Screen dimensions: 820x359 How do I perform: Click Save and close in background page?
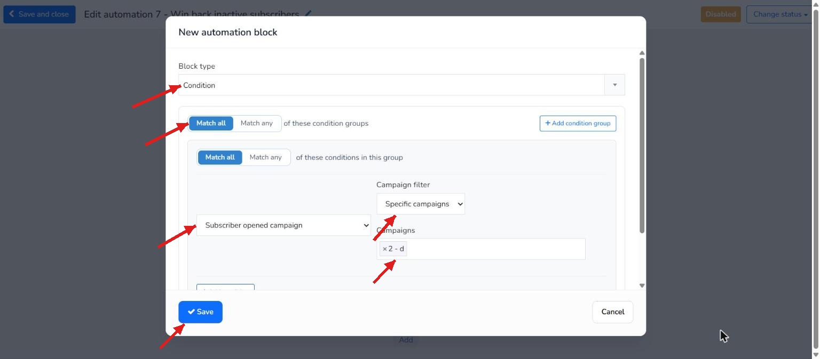click(39, 14)
